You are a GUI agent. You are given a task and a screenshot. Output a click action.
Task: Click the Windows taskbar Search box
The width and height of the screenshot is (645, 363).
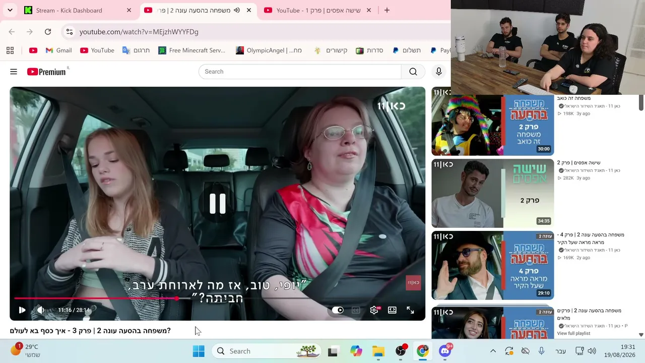click(x=268, y=351)
